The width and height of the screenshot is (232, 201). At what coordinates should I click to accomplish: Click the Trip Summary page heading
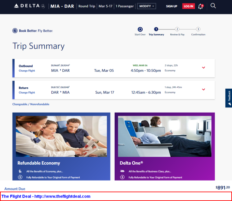(38, 46)
